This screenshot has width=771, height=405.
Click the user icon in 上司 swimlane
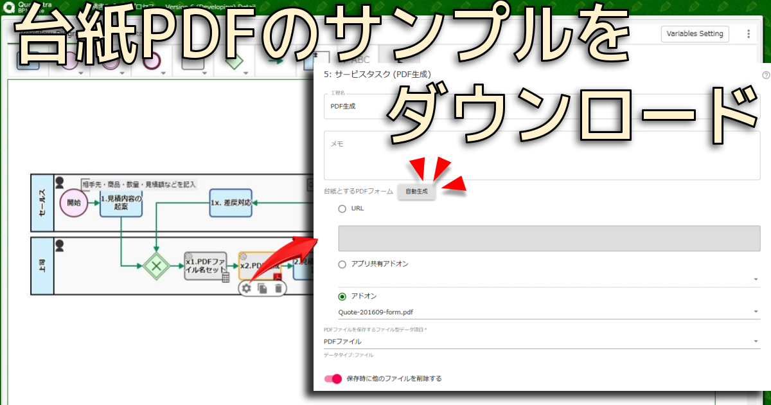pos(60,245)
